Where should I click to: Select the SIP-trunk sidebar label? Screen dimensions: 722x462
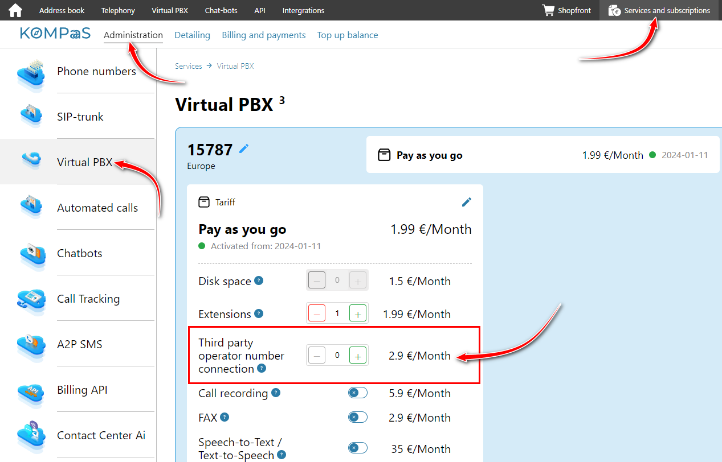pyautogui.click(x=80, y=117)
